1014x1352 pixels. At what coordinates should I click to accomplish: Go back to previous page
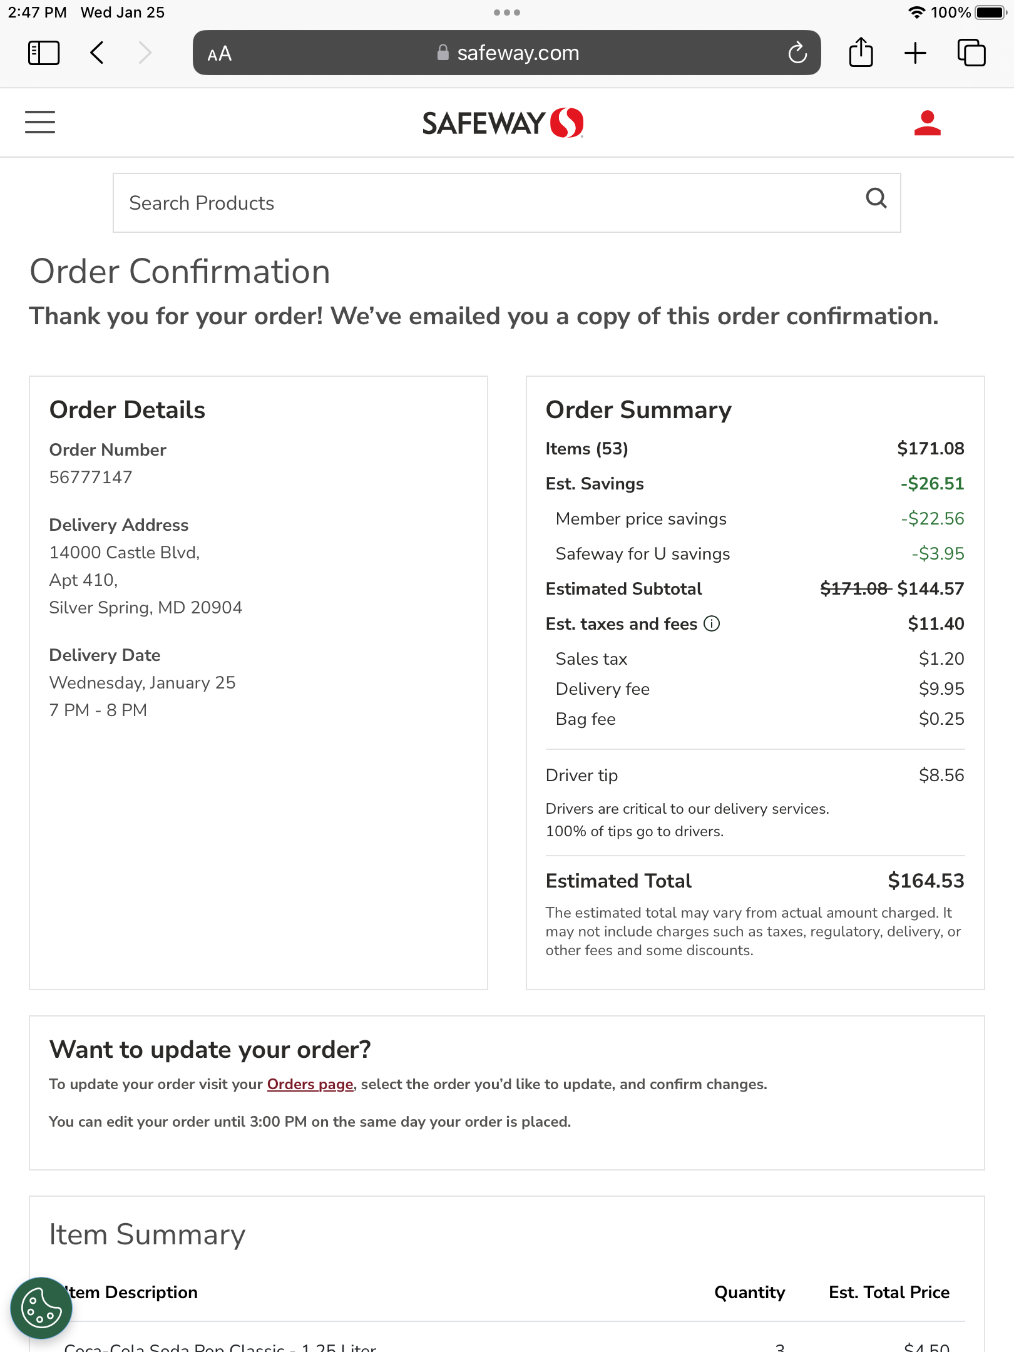point(97,53)
